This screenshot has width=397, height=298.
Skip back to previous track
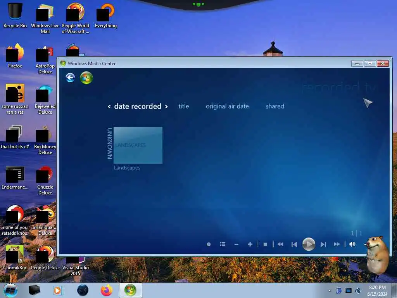(294, 244)
